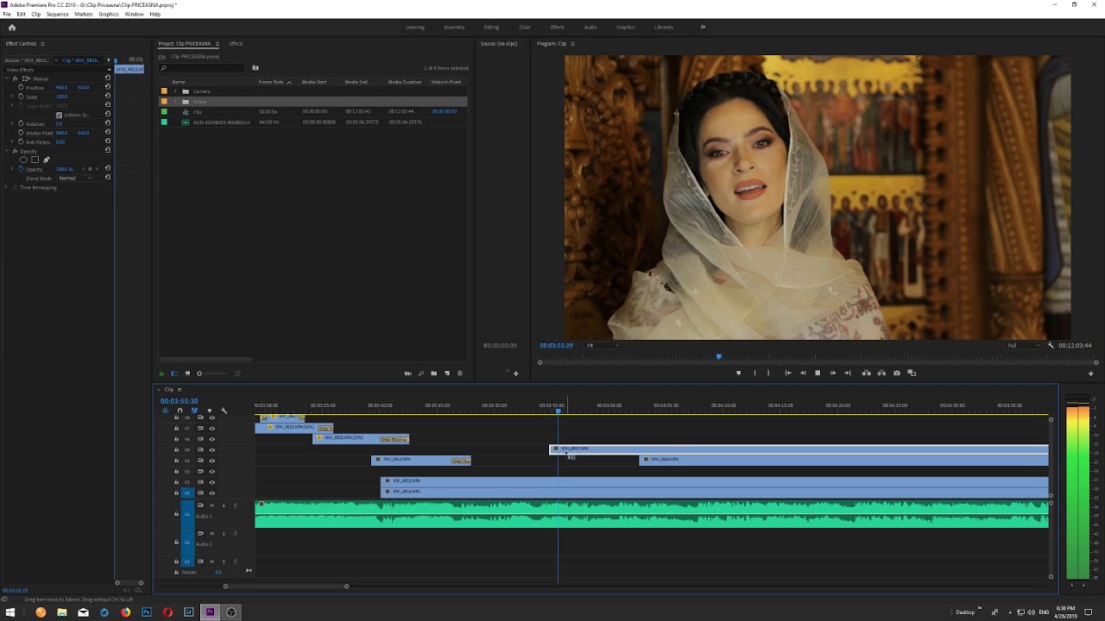This screenshot has width=1105, height=621.
Task: Toggle the Snap magnet icon in timeline
Action: pyautogui.click(x=180, y=411)
